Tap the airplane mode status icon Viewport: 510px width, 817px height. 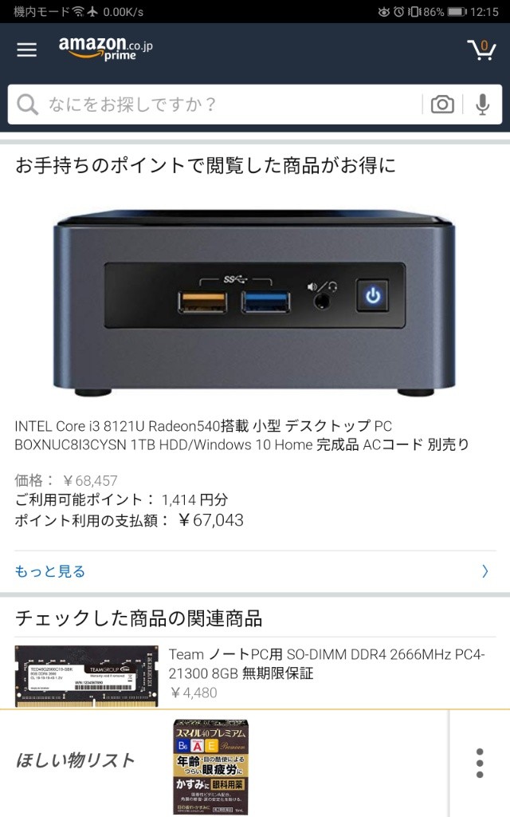(x=92, y=11)
